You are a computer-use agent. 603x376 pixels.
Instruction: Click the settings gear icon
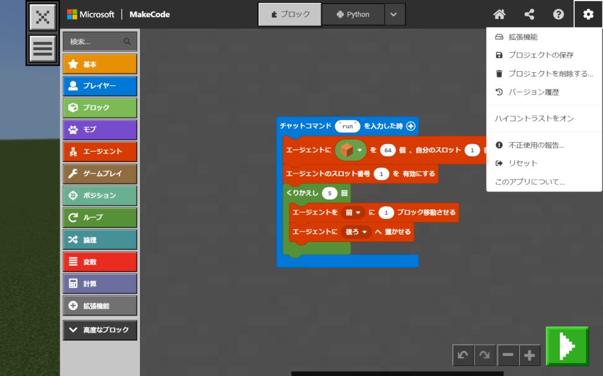tap(588, 14)
